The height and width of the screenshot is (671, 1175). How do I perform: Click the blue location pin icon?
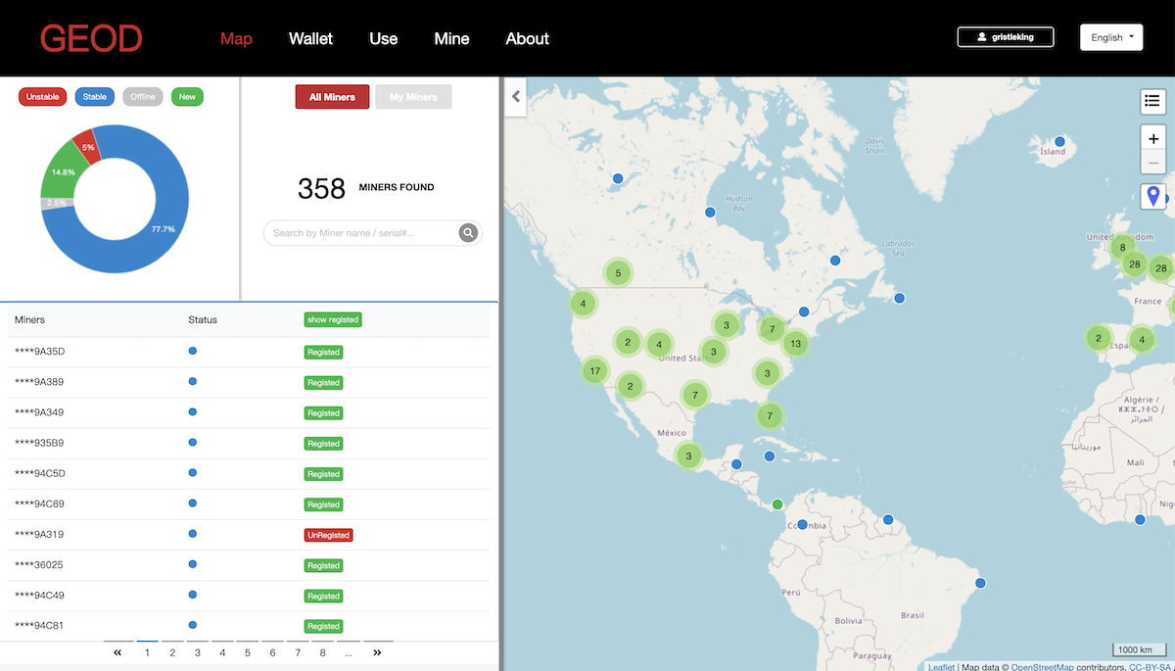(1152, 196)
